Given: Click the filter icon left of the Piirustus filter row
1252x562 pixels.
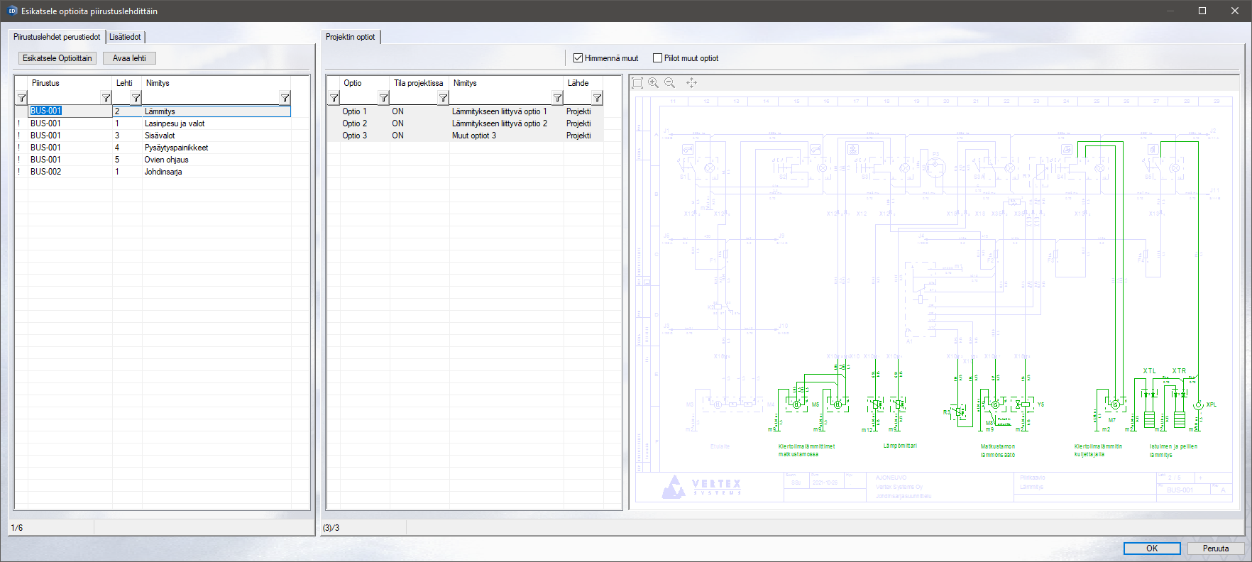Looking at the screenshot, I should click(x=21, y=98).
